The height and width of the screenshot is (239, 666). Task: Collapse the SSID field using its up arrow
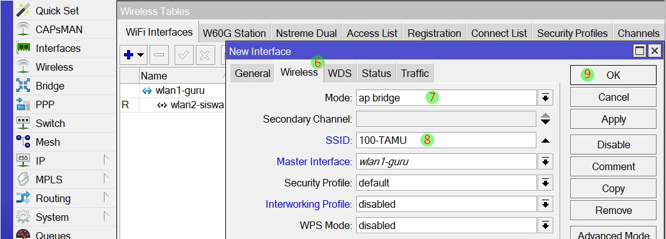[x=545, y=141]
